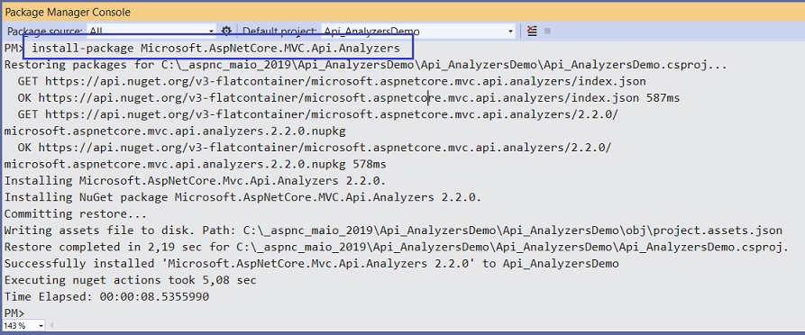Click 'Executing nuget actions took 5,08 sec'
The height and width of the screenshot is (335, 805).
click(x=130, y=280)
